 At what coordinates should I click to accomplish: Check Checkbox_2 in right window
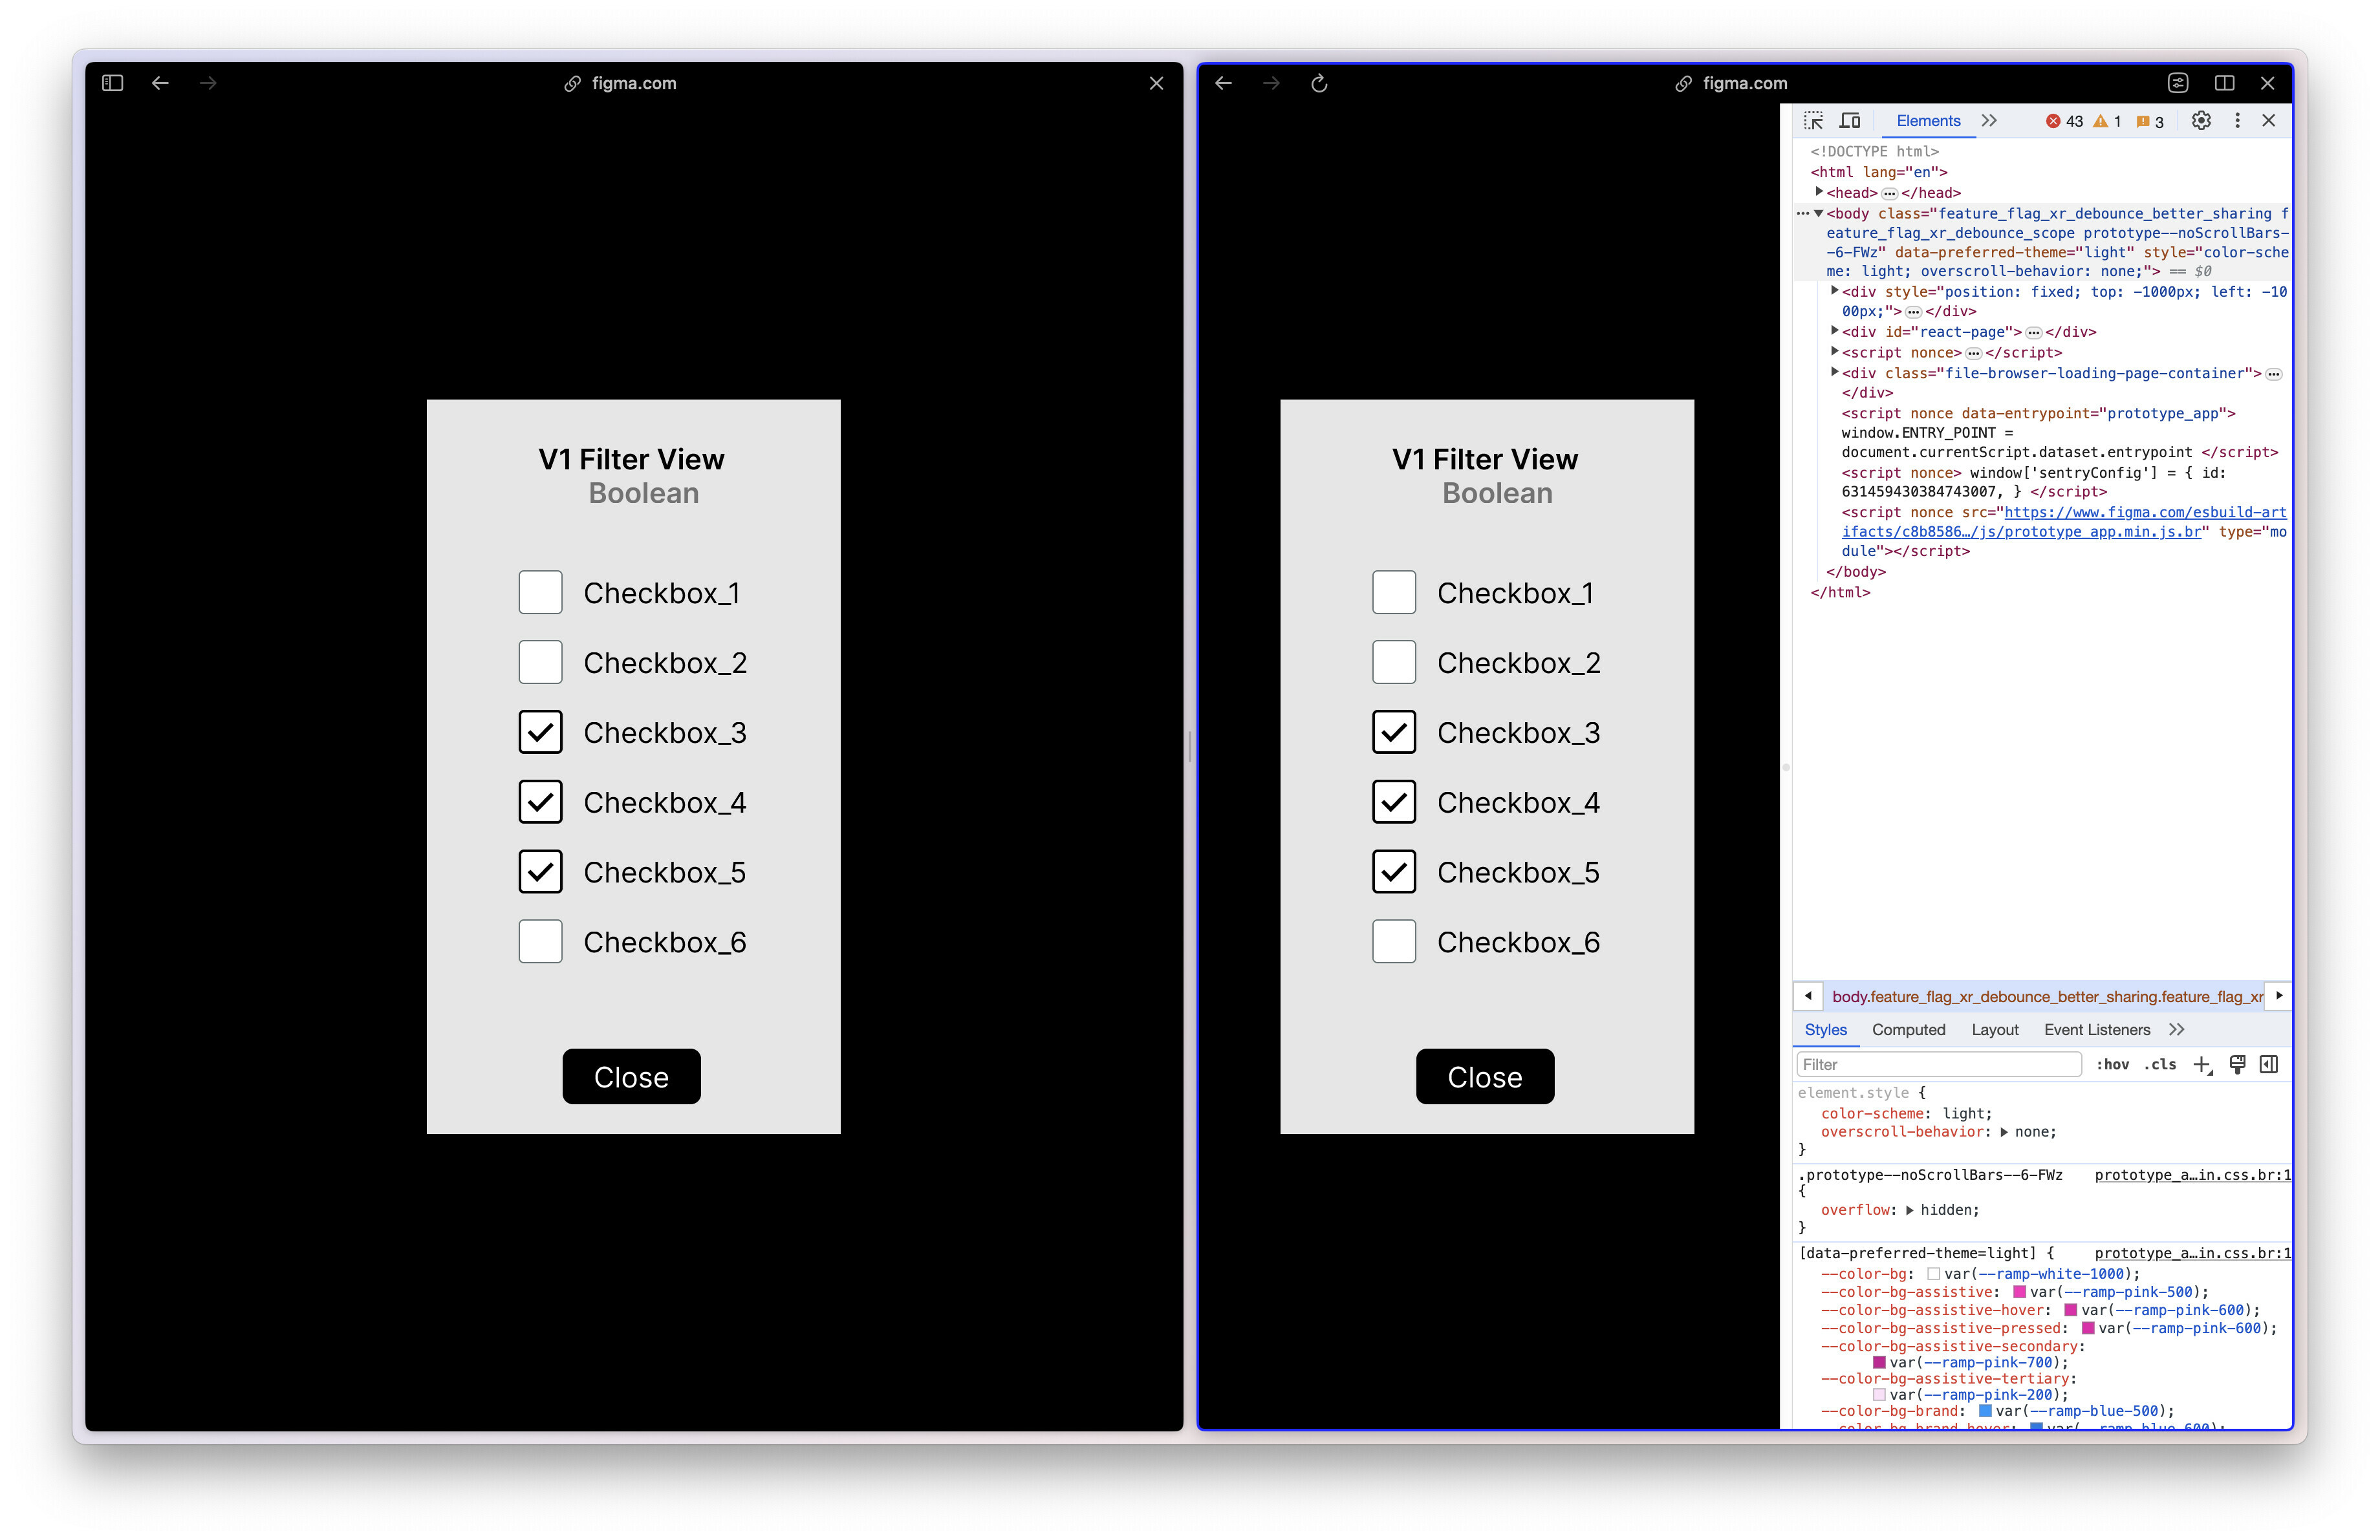(1394, 663)
